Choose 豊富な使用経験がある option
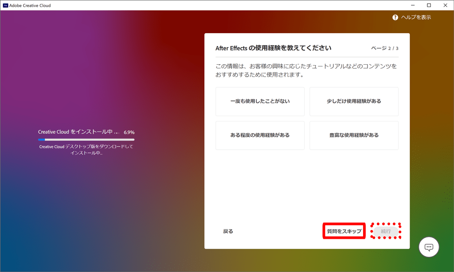 click(354, 135)
